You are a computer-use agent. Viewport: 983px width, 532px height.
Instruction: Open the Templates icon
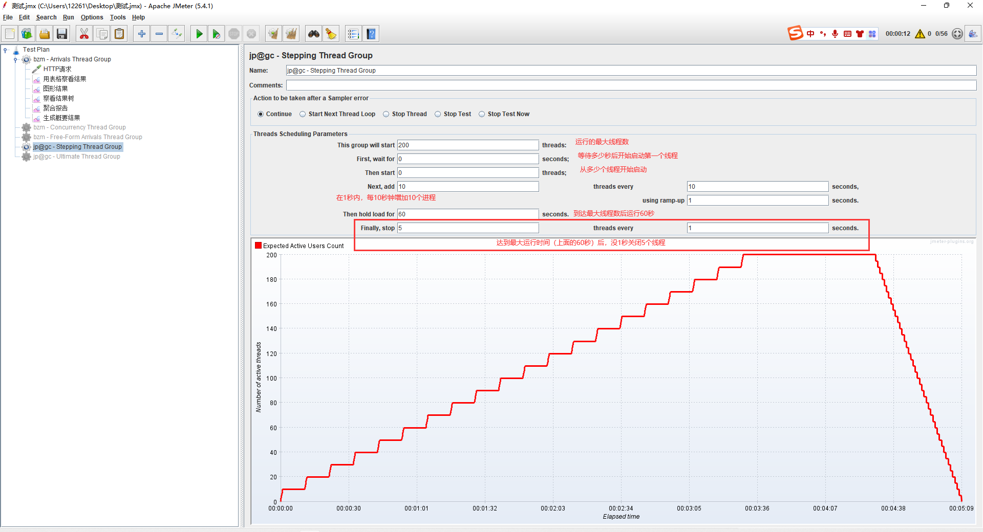(x=27, y=34)
